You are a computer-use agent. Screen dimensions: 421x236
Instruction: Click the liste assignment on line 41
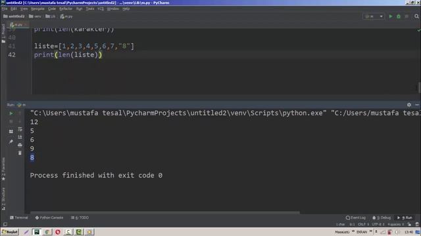[x=84, y=46]
